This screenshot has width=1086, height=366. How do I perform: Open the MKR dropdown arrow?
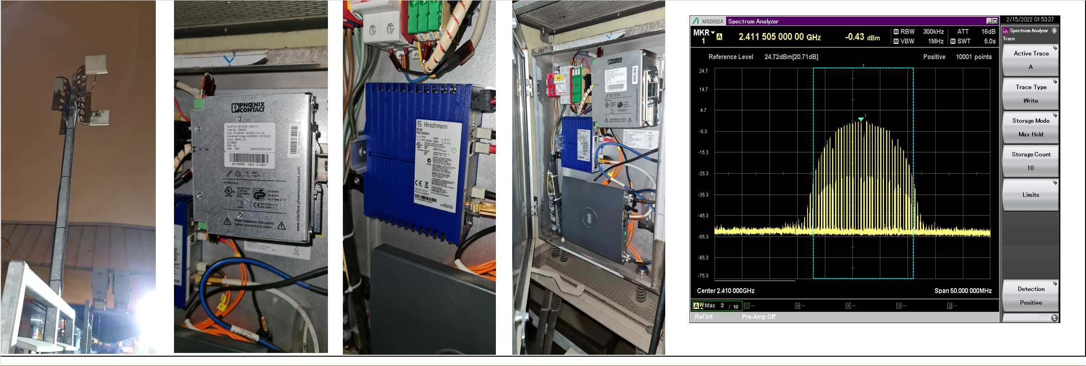[x=713, y=32]
